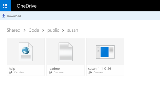Navigate to the public breadcrumb folder
Image resolution: width=160 pixels, height=99 pixels.
point(53,30)
